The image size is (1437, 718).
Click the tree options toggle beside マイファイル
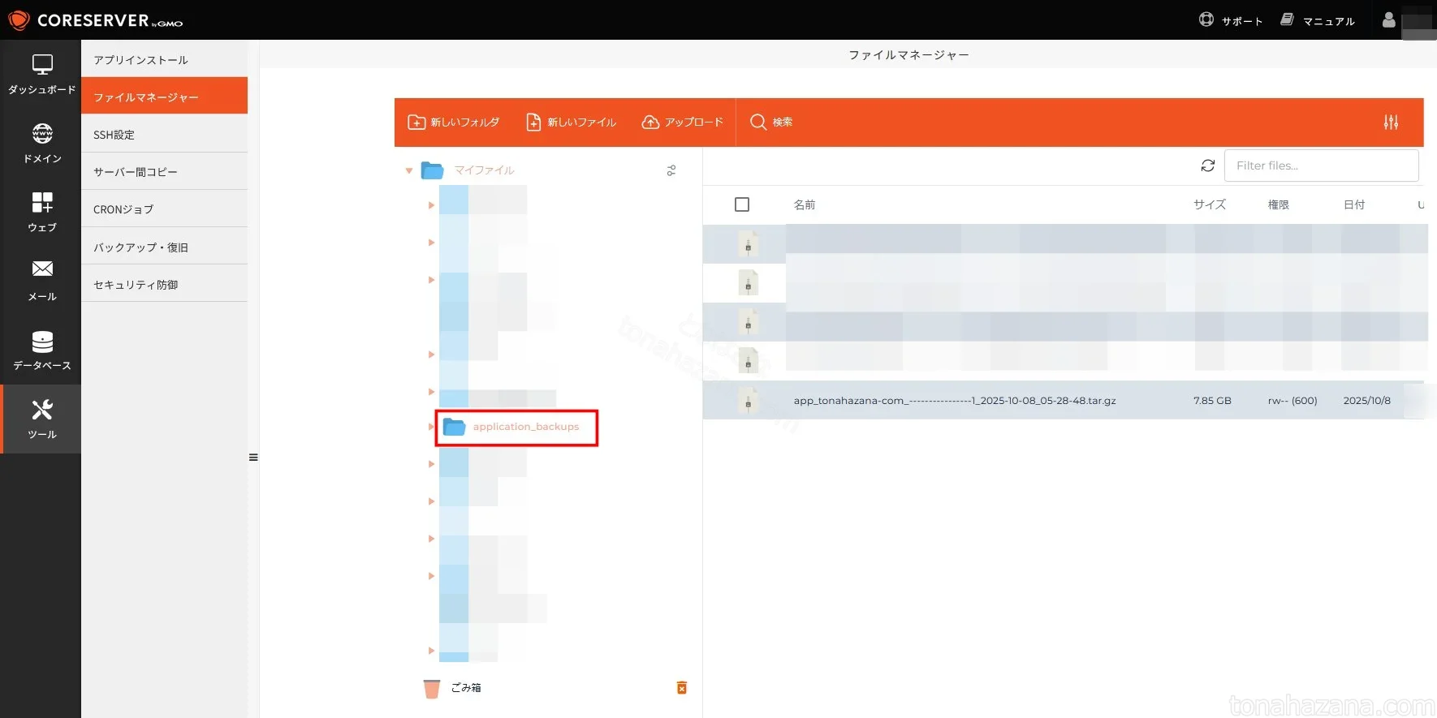(x=671, y=170)
